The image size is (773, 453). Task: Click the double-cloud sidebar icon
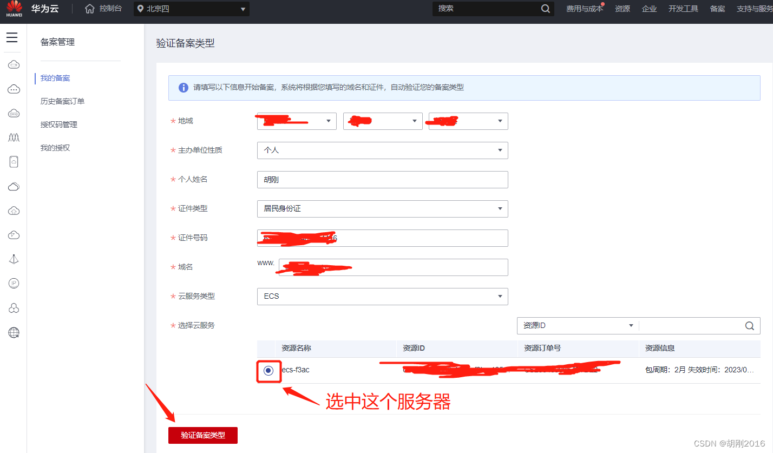click(x=14, y=187)
